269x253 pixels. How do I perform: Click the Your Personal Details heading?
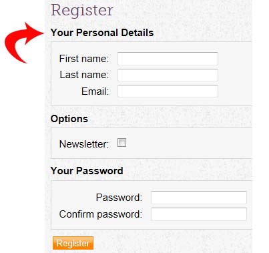click(102, 33)
